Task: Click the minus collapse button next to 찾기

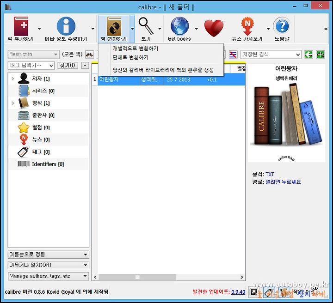Action: pyautogui.click(x=85, y=65)
